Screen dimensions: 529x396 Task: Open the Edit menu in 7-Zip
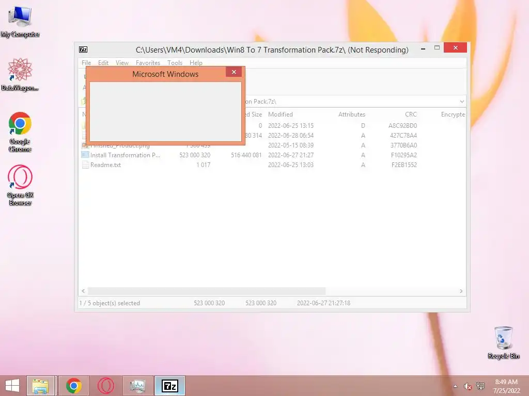[103, 62]
